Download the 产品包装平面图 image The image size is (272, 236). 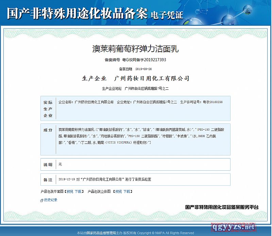(78, 191)
